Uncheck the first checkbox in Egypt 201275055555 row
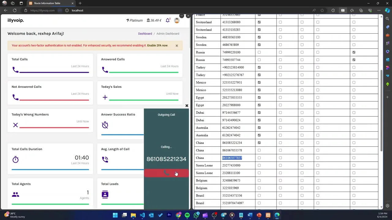Viewport: 392px width, 220px height. coord(259,97)
